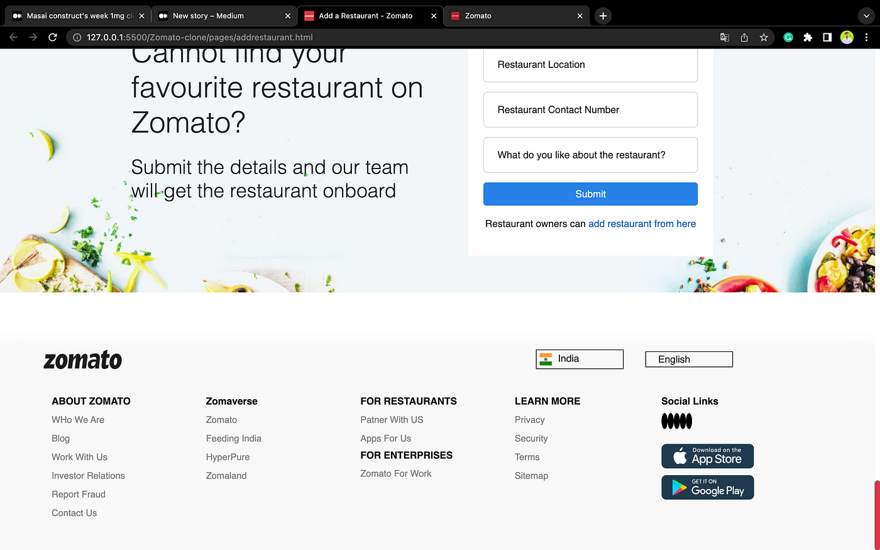Viewport: 880px width, 550px height.
Task: Click Get it on Google Play badge
Action: point(707,488)
